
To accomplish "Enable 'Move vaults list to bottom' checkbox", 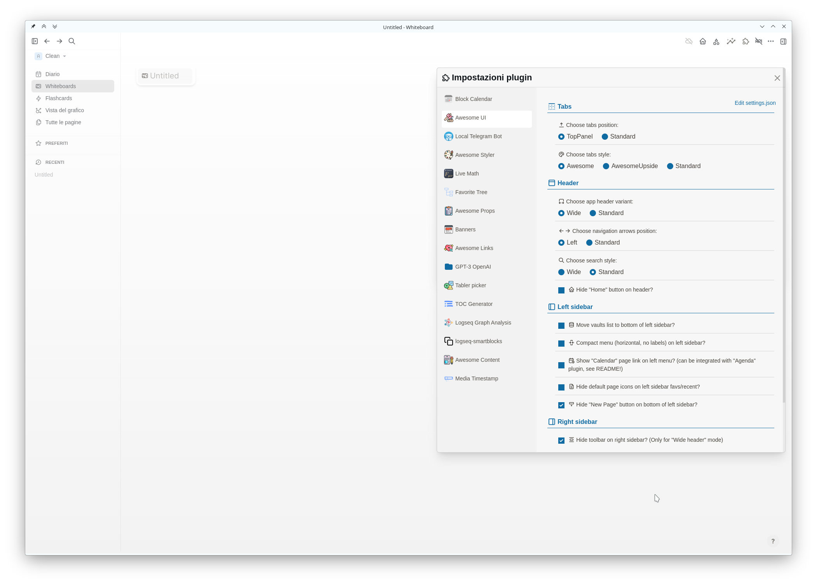I will 561,325.
